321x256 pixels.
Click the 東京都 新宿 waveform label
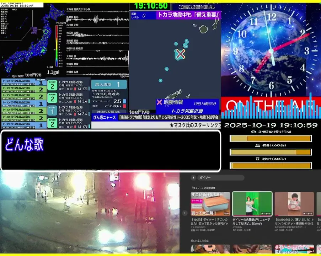click(x=73, y=41)
